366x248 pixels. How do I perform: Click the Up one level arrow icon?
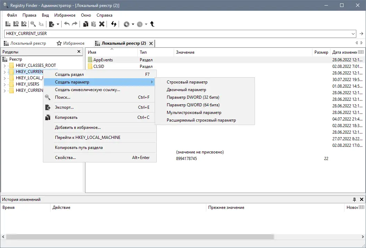click(x=153, y=24)
